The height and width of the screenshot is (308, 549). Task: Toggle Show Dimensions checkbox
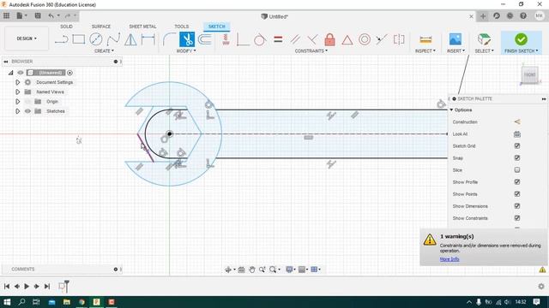(x=517, y=206)
